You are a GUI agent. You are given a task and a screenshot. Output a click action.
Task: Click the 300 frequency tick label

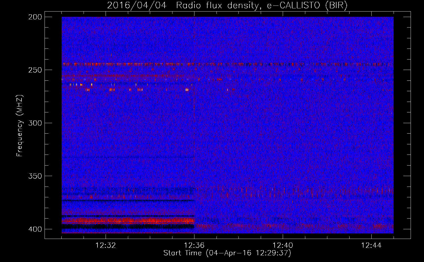pos(35,123)
